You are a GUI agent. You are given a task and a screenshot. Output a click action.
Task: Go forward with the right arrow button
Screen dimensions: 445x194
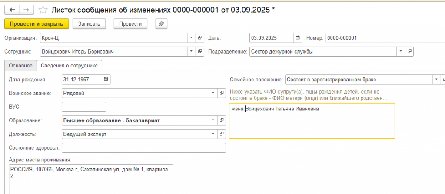pyautogui.click(x=27, y=10)
